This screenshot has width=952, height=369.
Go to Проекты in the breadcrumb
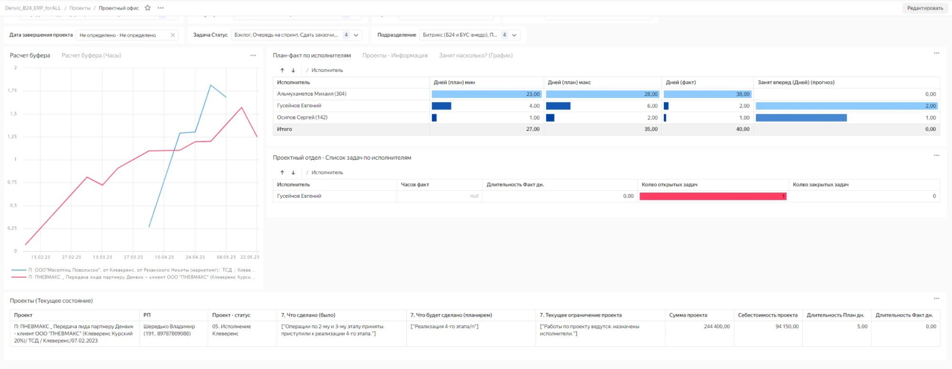coord(80,8)
